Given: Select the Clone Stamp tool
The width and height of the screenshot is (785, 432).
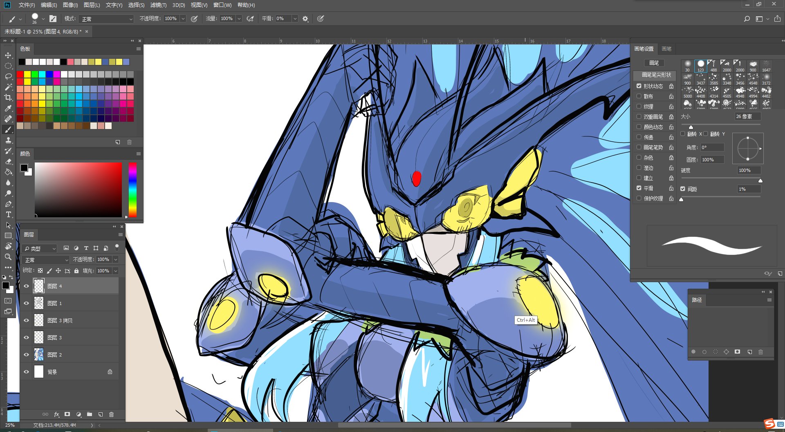Looking at the screenshot, I should [x=8, y=140].
